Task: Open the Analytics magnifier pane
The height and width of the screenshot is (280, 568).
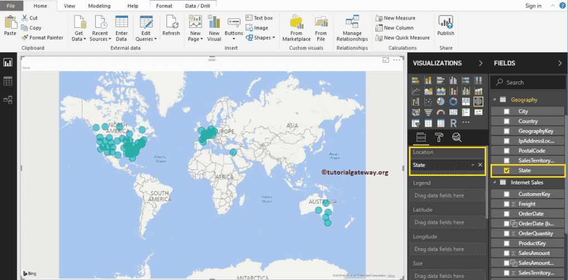Action: coord(456,137)
